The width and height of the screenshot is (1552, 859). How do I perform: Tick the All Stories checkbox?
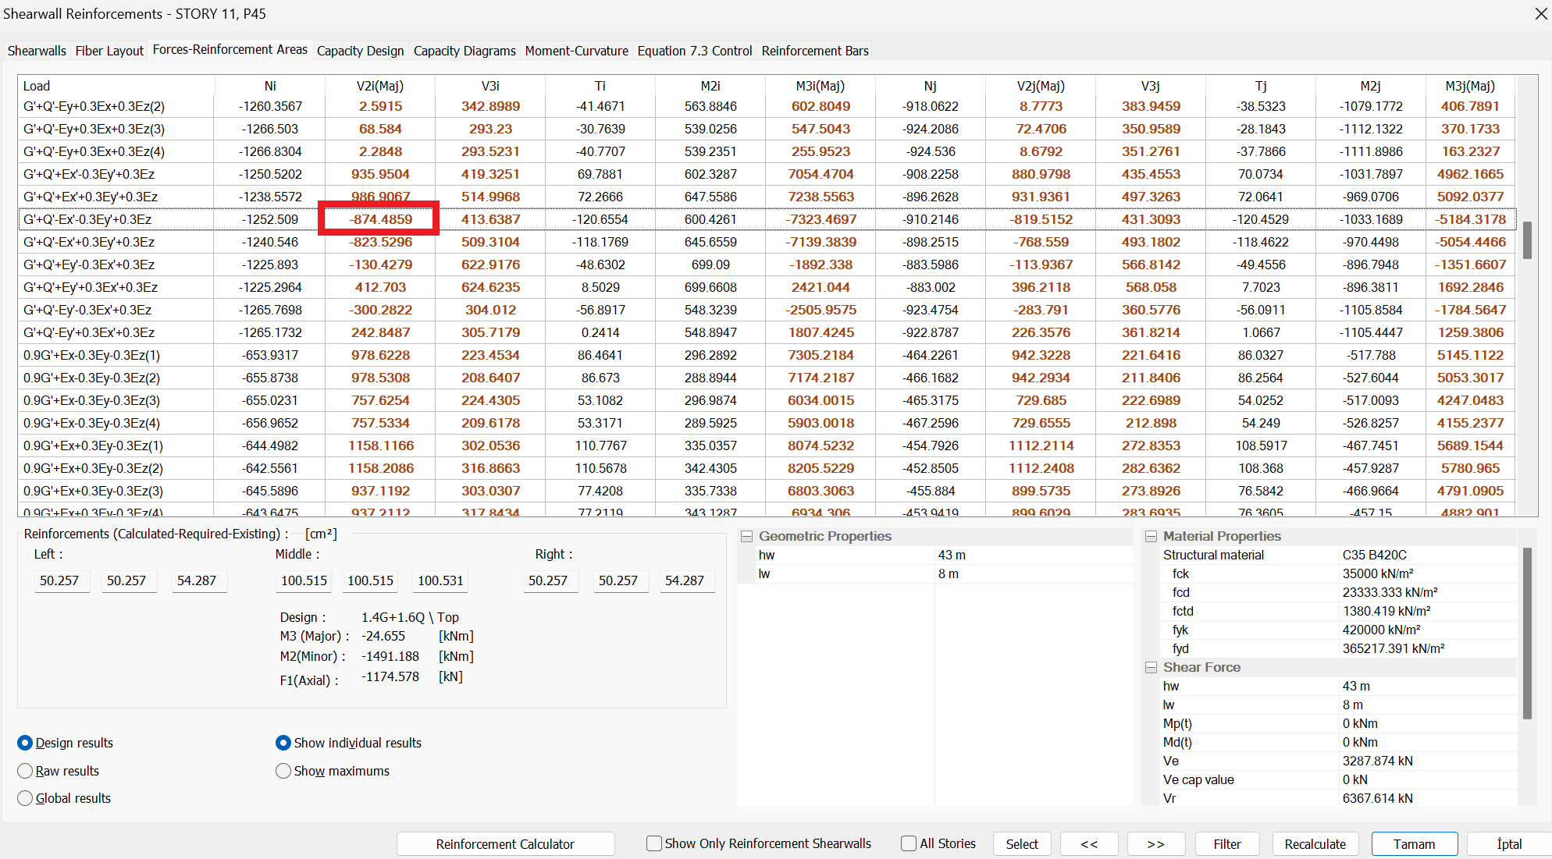[909, 843]
